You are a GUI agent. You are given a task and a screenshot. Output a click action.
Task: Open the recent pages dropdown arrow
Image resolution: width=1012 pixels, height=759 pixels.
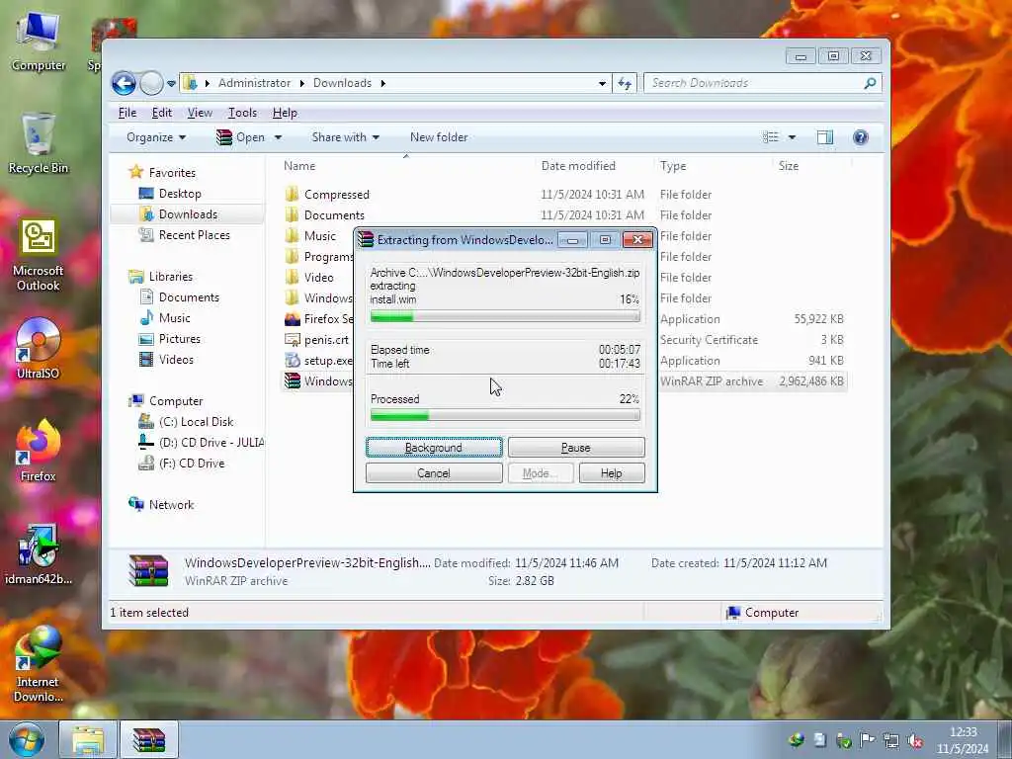pyautogui.click(x=171, y=83)
